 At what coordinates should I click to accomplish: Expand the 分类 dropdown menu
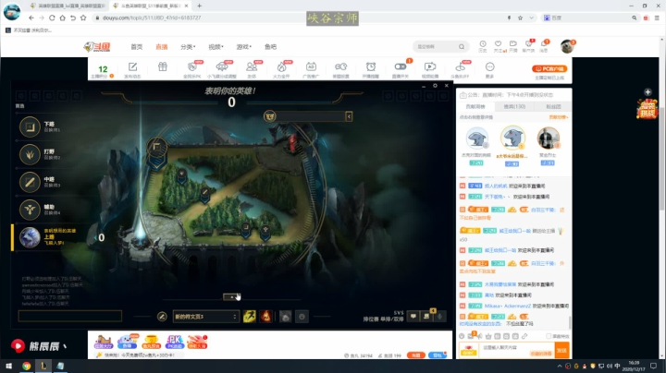[x=188, y=46]
